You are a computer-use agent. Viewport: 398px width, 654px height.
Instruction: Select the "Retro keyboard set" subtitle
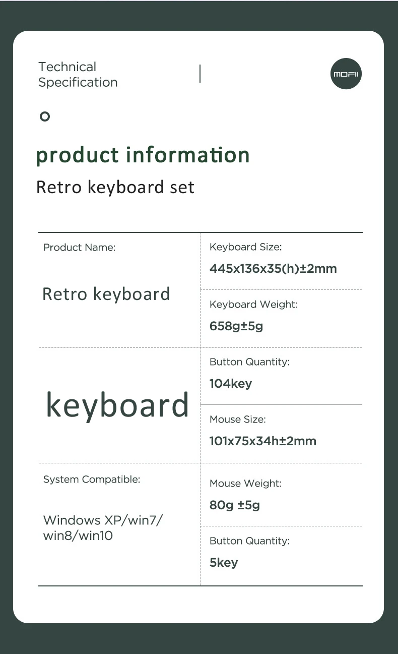[115, 187]
